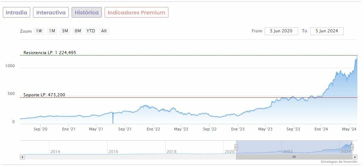Click the right range navigator handle

click(352, 147)
